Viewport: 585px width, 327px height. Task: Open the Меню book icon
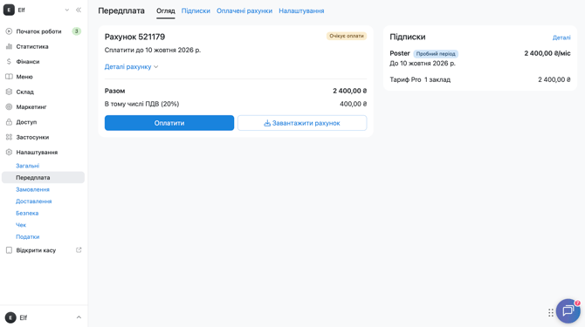[x=9, y=77]
